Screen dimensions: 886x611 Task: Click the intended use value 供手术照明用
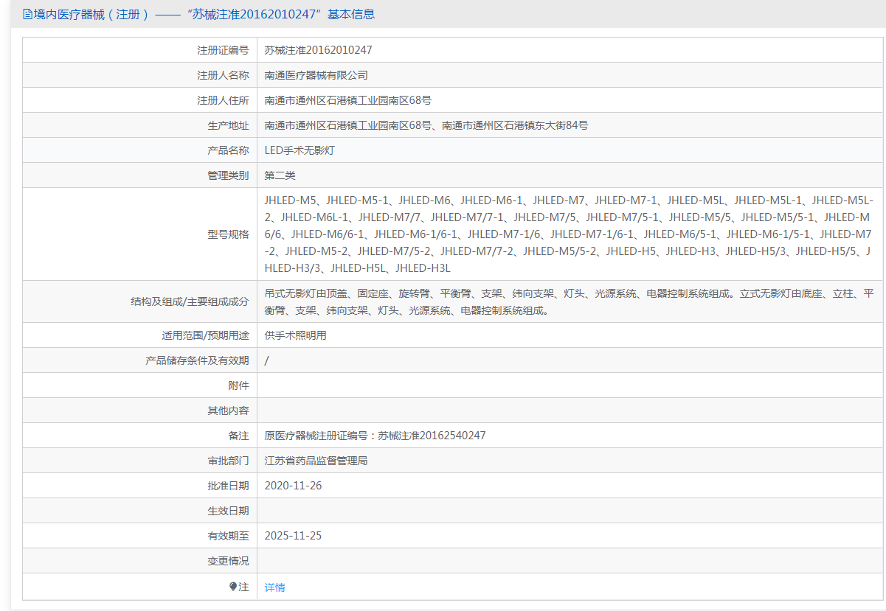pos(295,335)
